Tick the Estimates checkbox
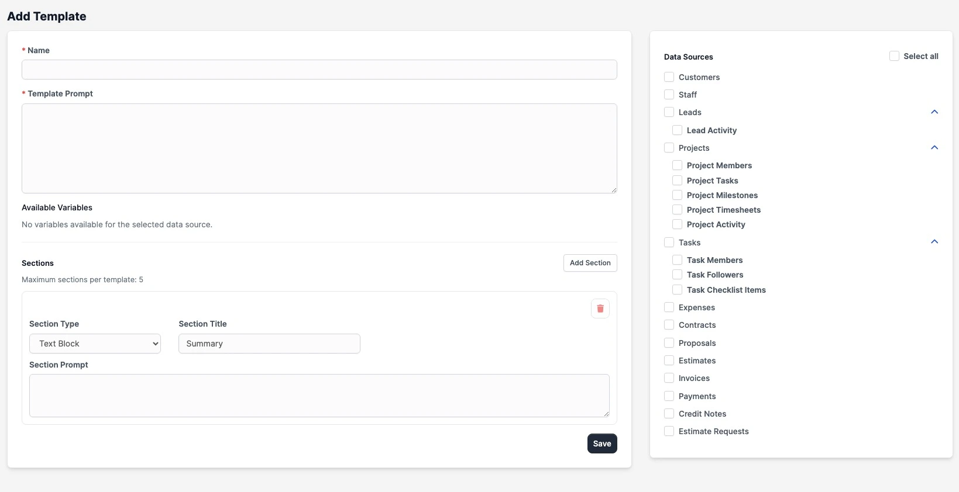The image size is (959, 492). tap(669, 361)
